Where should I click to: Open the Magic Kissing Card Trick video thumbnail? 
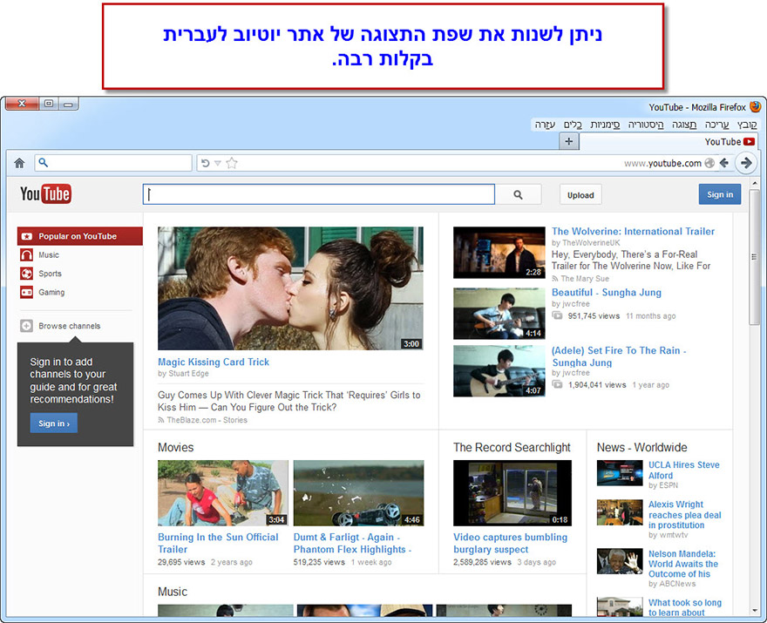pyautogui.click(x=289, y=288)
